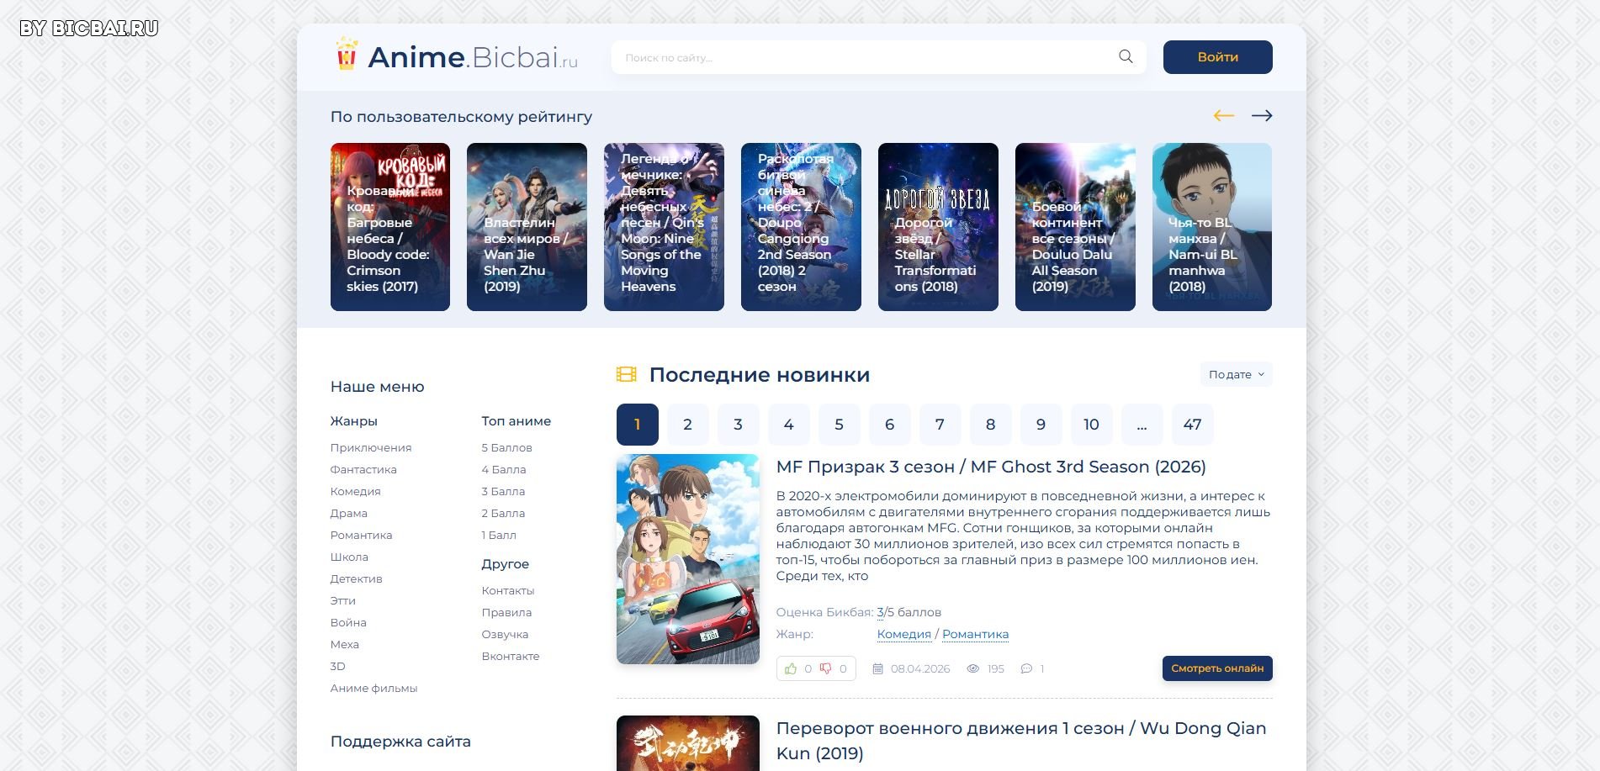Viewport: 1600px width, 771px height.
Task: Open the Приключения genre link
Action: pyautogui.click(x=371, y=448)
